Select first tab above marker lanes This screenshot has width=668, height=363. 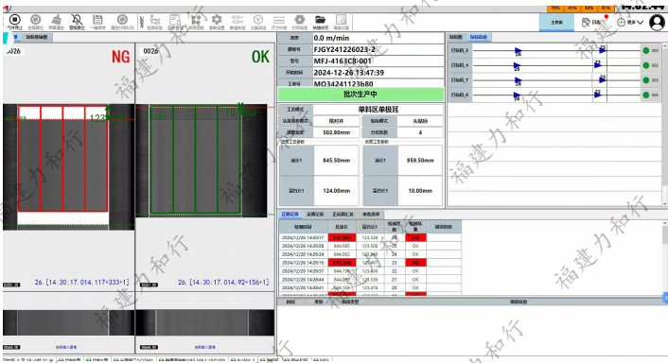456,37
